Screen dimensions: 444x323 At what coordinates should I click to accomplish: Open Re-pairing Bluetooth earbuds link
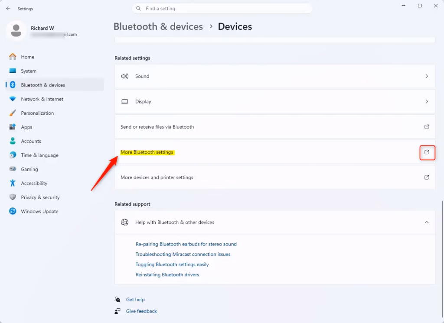point(186,244)
